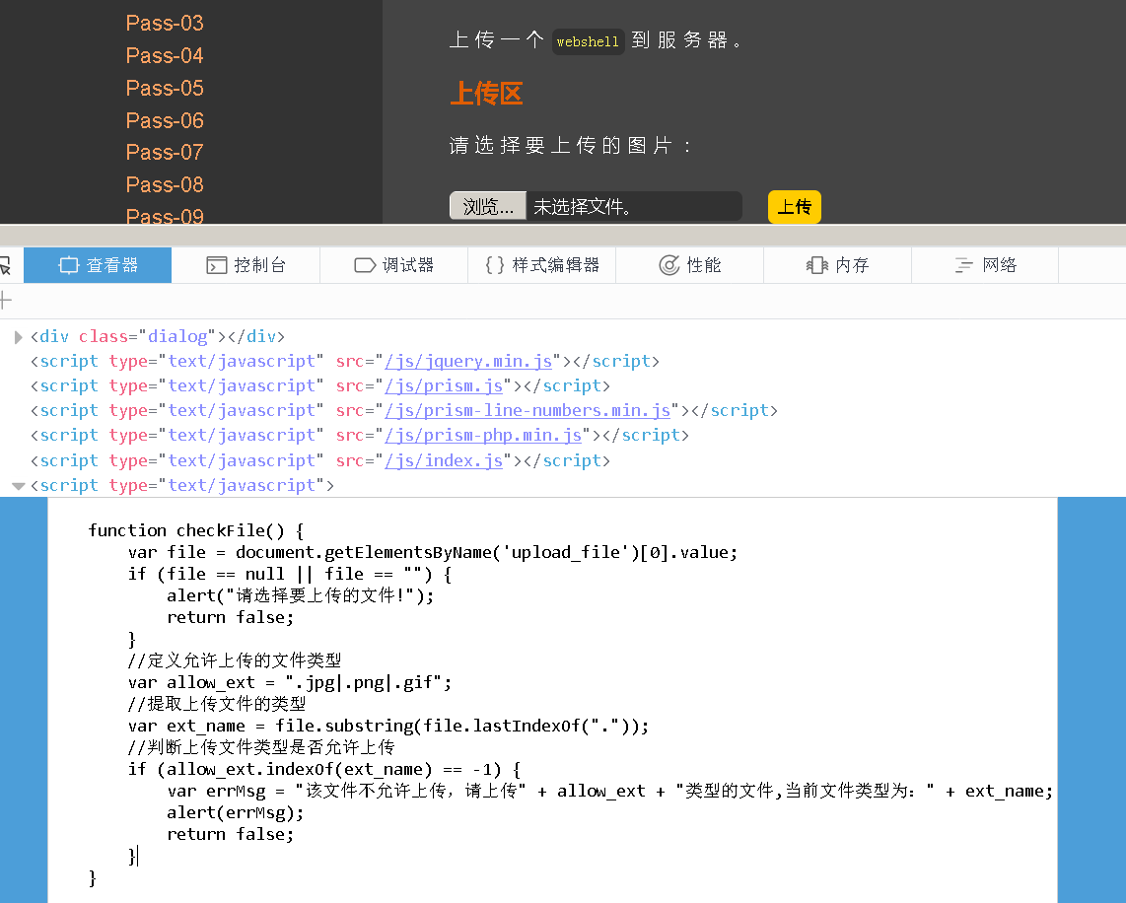Open the /js/jquery.min.js link
Image resolution: width=1126 pixels, height=903 pixels.
[x=468, y=361]
